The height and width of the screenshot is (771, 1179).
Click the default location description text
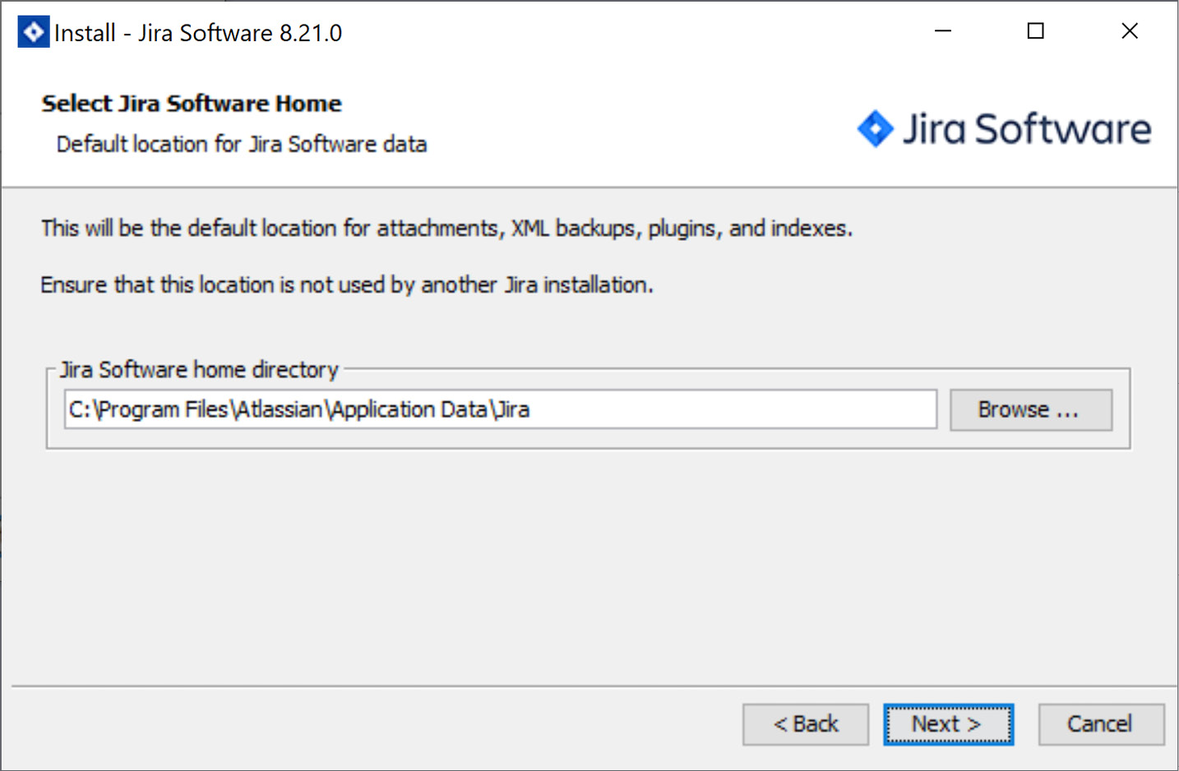tap(241, 144)
